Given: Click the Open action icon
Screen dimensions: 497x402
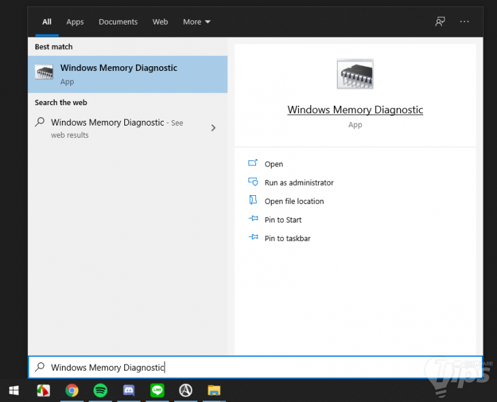Looking at the screenshot, I should tap(253, 163).
